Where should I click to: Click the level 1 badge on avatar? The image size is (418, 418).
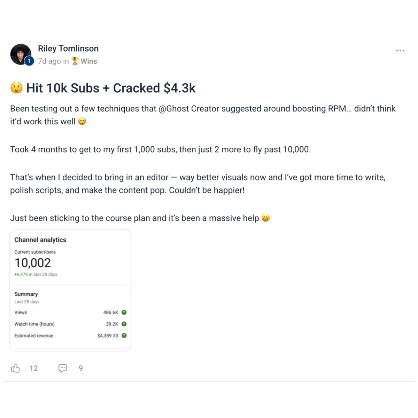click(29, 61)
